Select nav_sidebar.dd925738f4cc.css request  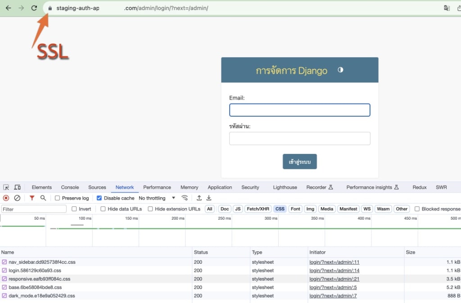pos(42,262)
